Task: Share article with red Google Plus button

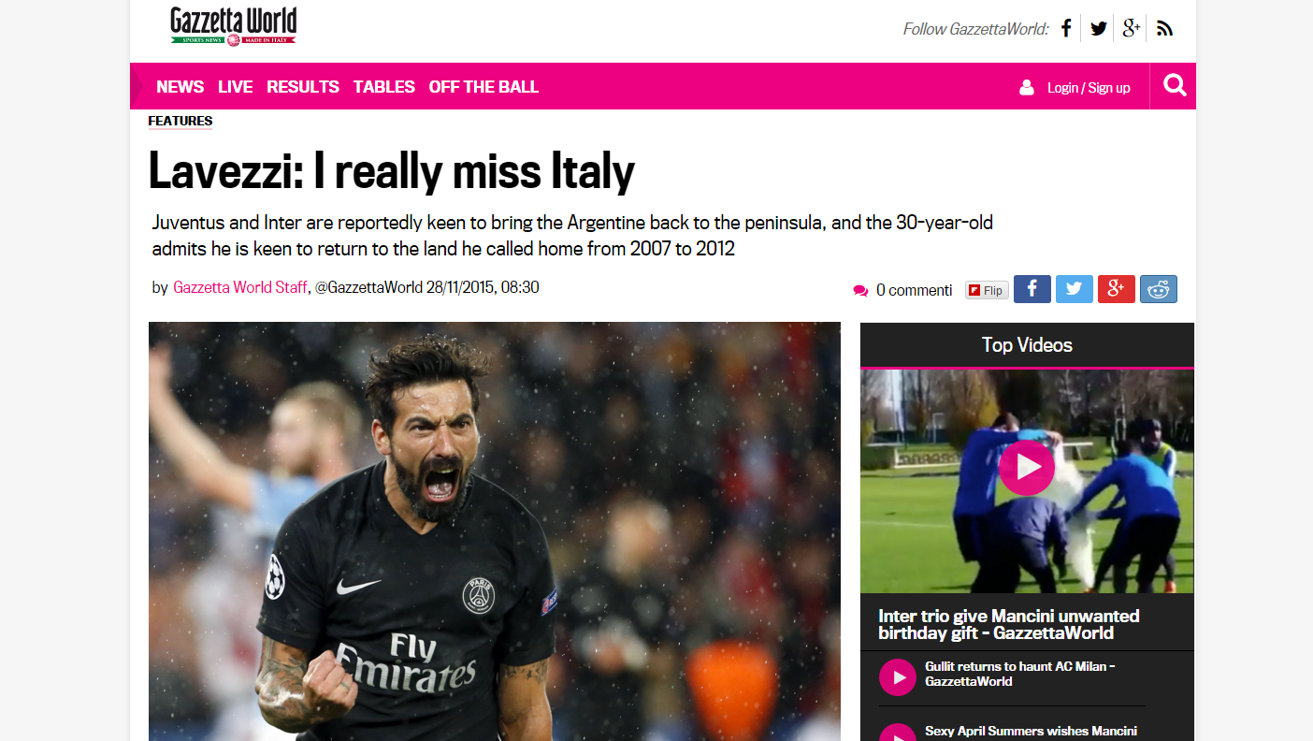Action: [x=1117, y=289]
